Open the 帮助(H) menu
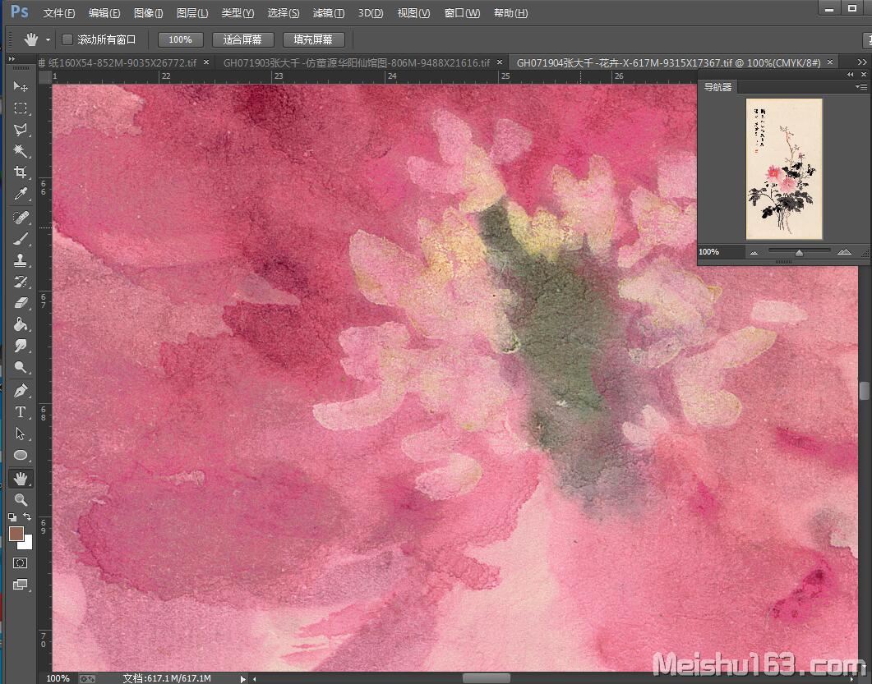872x684 pixels. click(510, 13)
